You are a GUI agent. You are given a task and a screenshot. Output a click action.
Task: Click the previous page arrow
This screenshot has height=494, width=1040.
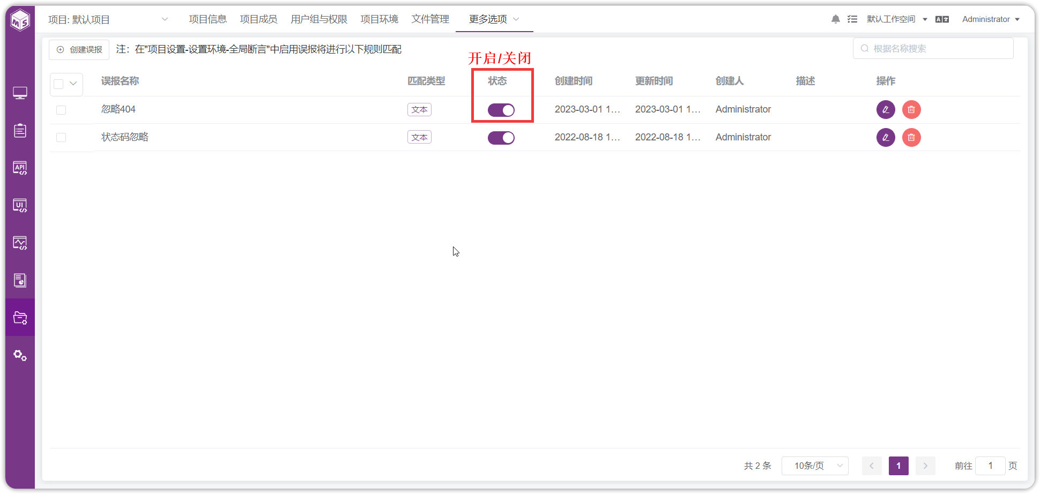[872, 466]
